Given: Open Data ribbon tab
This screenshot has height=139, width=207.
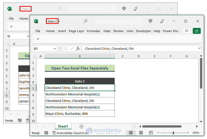Looking at the screenshot, I should [107, 31].
